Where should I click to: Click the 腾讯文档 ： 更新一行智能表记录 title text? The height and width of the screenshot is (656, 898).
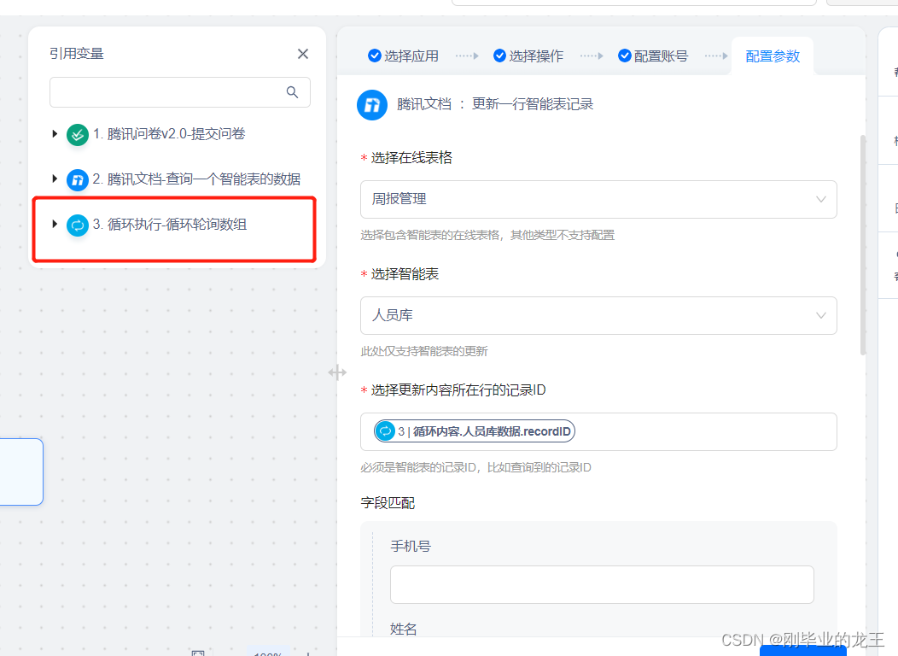click(x=495, y=104)
